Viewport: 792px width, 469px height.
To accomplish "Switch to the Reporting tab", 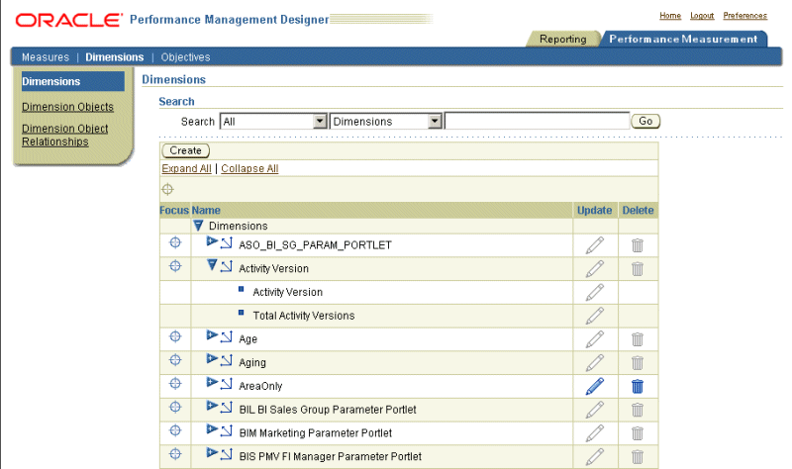I will click(x=562, y=39).
